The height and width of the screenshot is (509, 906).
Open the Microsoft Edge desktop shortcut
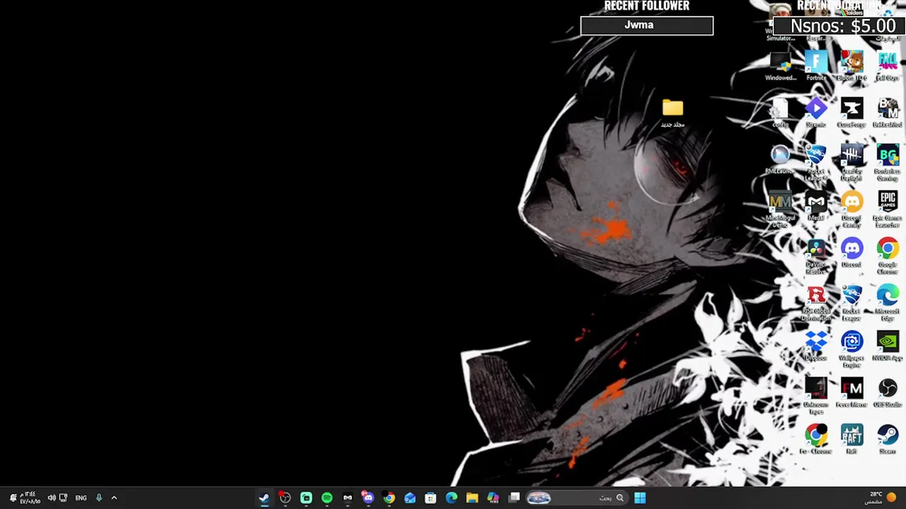pos(888,303)
